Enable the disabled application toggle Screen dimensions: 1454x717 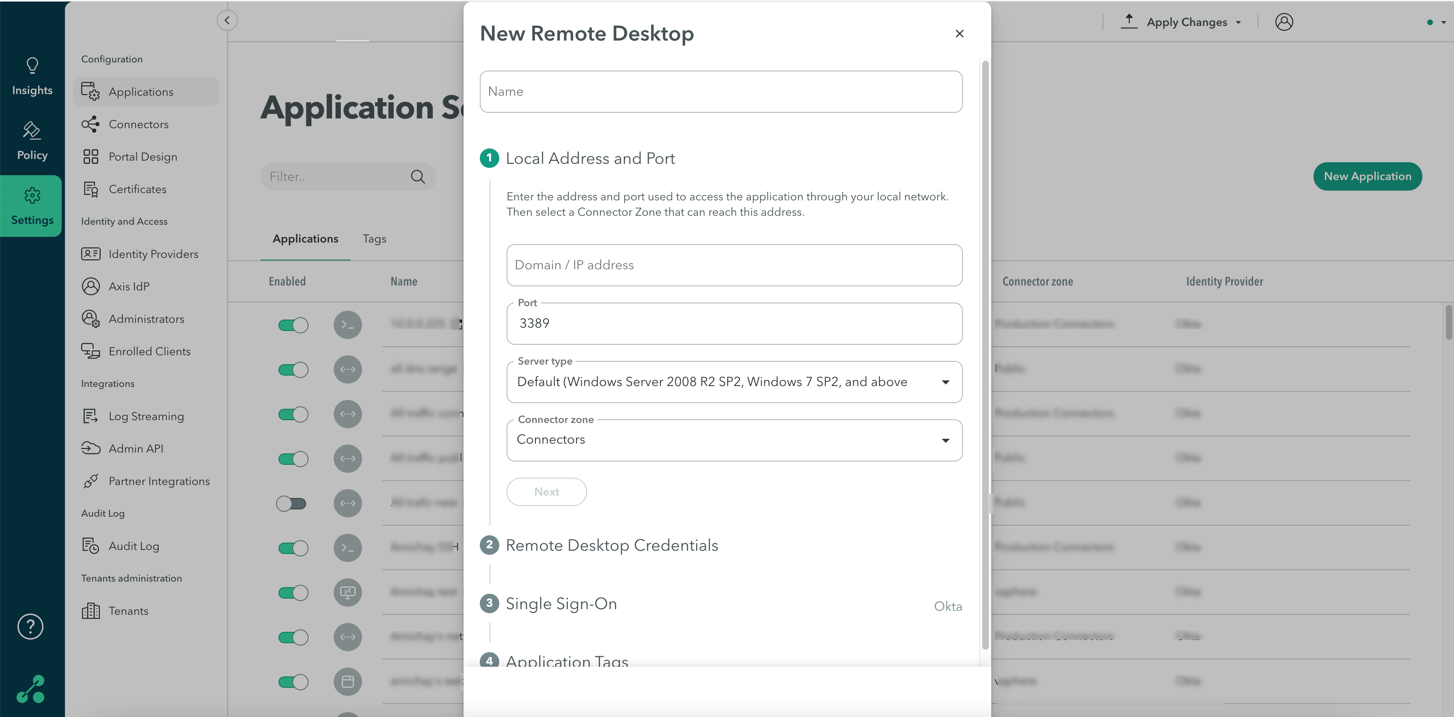(291, 503)
